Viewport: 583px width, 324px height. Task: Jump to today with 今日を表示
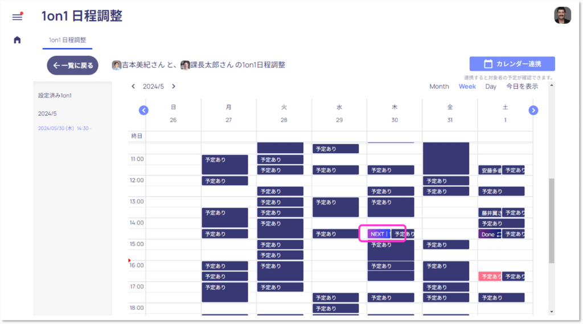tap(522, 87)
